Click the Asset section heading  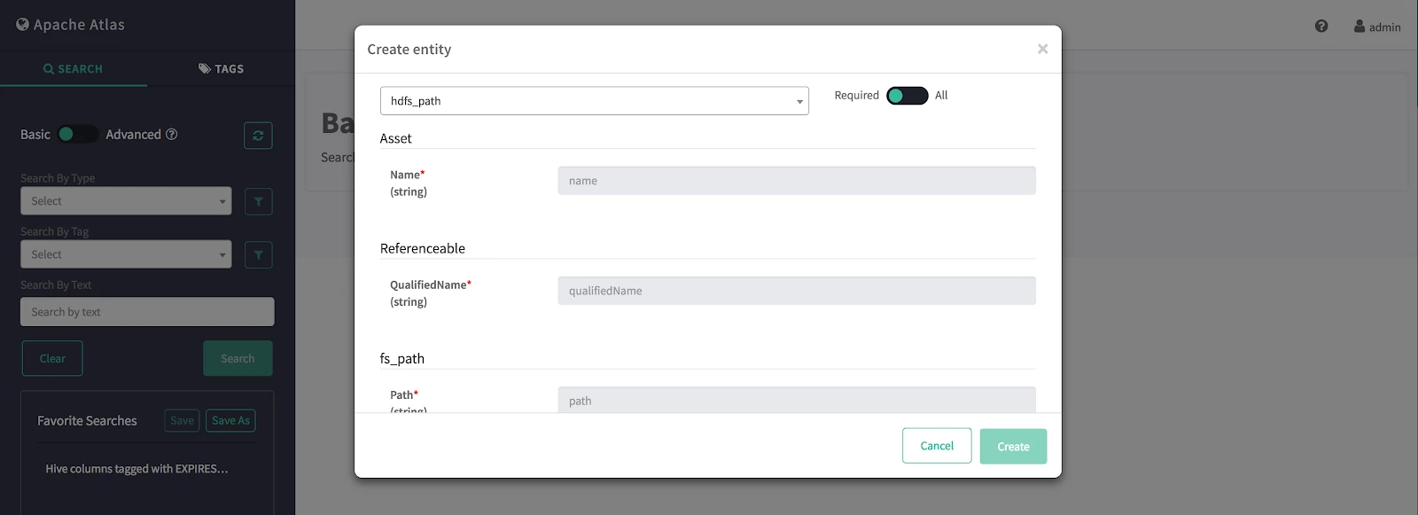[396, 138]
